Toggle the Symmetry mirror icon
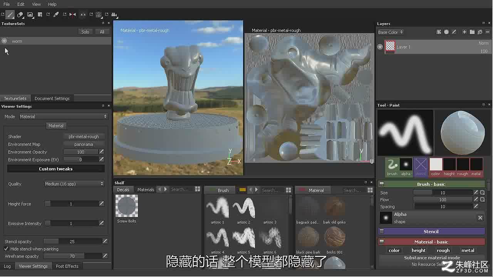Viewport: 493px width, 277px height. pos(72,15)
